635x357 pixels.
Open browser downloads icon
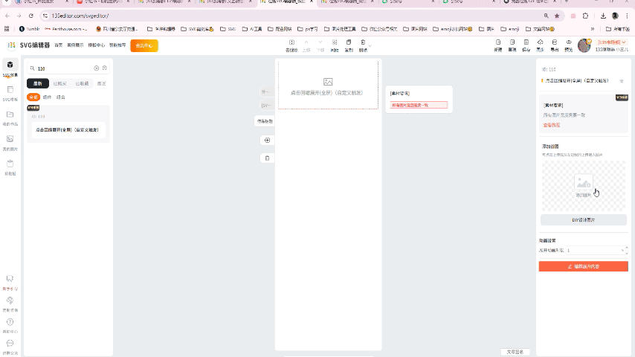(603, 16)
